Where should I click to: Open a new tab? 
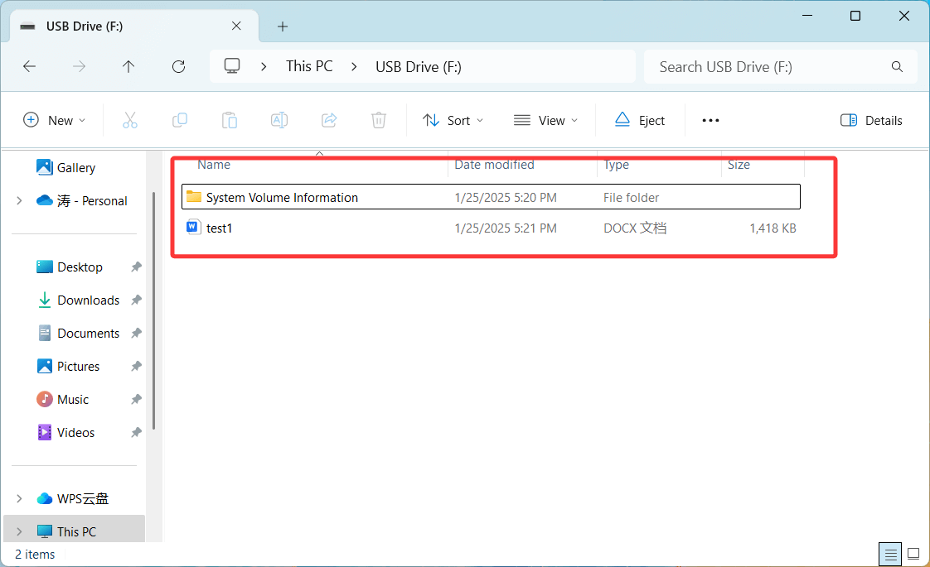(x=283, y=26)
